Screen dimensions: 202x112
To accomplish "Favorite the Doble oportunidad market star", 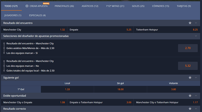I will pyautogui.click(x=190, y=96).
